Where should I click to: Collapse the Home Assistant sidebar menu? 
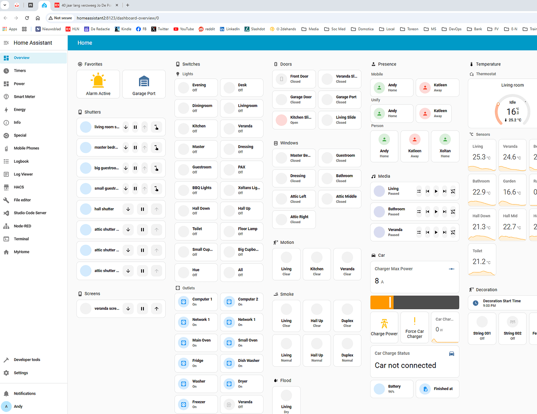tap(6, 43)
